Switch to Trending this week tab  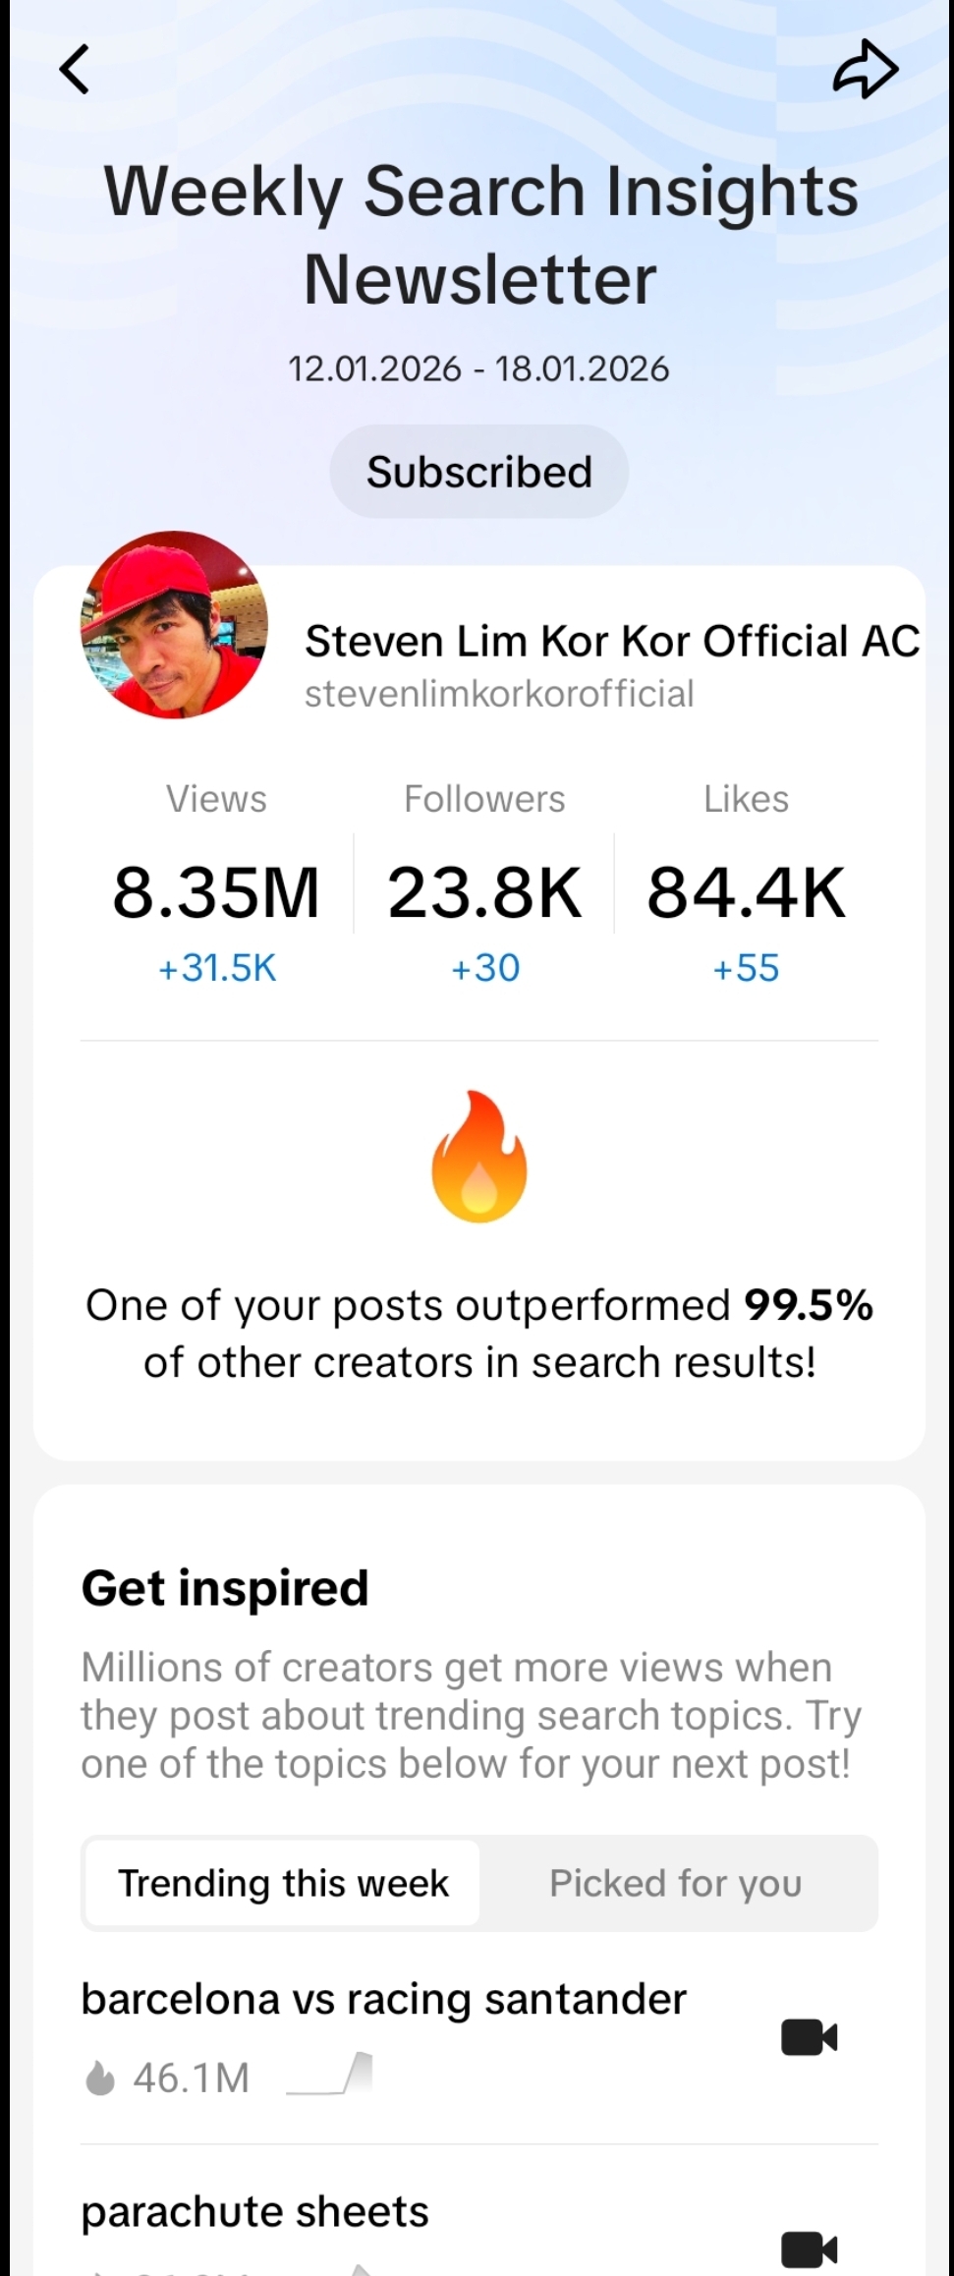coord(283,1883)
